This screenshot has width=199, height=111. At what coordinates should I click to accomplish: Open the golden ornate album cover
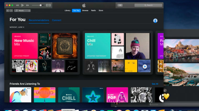(x=65, y=46)
